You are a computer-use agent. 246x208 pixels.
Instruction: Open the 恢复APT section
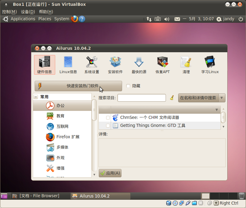[163, 65]
